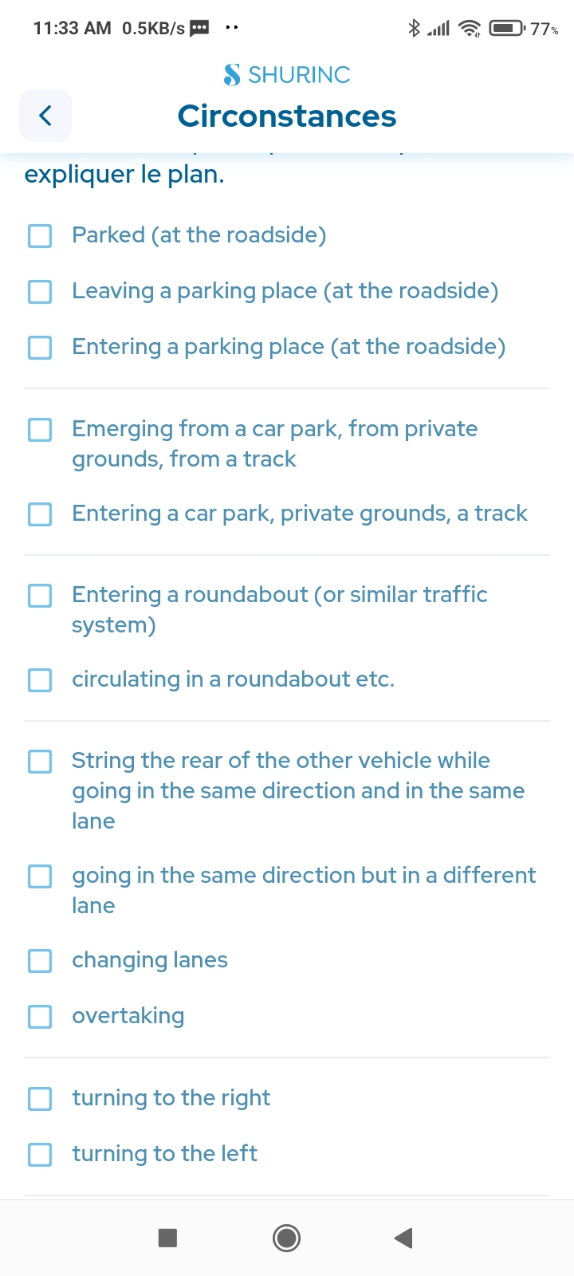The width and height of the screenshot is (574, 1276).
Task: Check "turning to the right"
Action: coord(40,1098)
